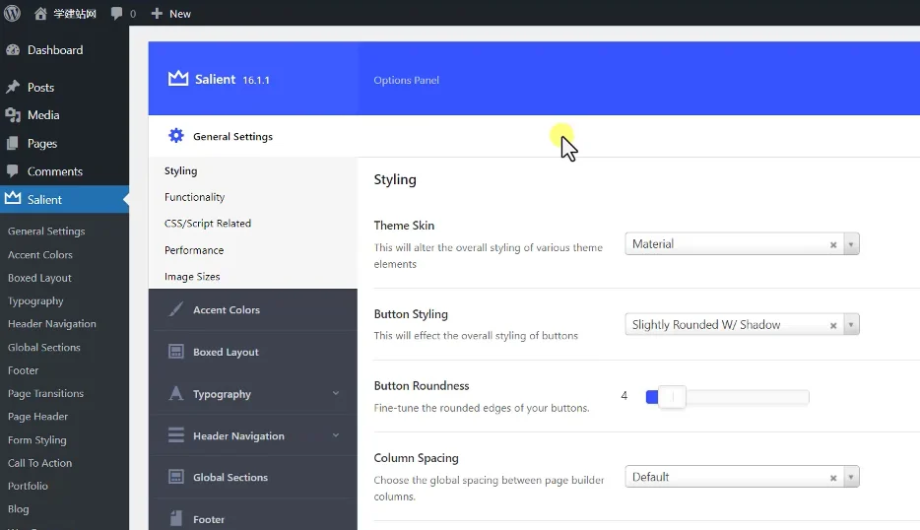Open the Page Header submenu link
Screen dimensions: 920x530
click(x=37, y=417)
